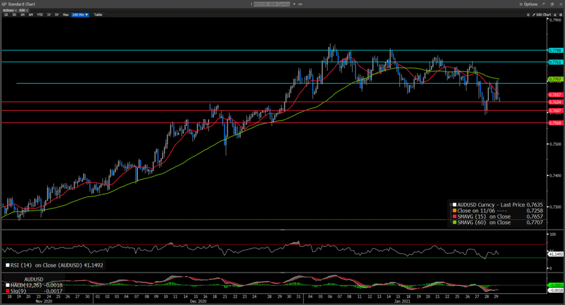The image size is (565, 305).
Task: Select the 1M time range
Action: pyautogui.click(x=22, y=15)
